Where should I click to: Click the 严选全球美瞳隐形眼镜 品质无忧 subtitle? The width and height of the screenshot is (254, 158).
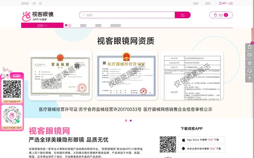(x=68, y=140)
